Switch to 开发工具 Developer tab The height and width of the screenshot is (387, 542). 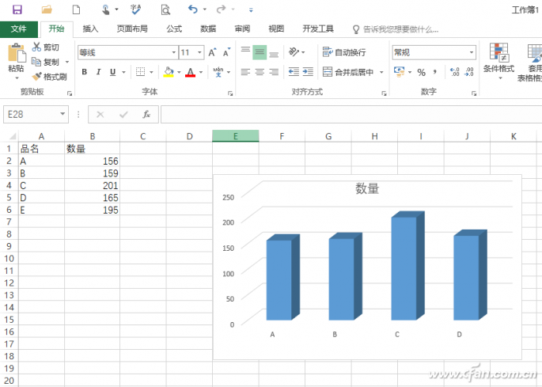(318, 29)
